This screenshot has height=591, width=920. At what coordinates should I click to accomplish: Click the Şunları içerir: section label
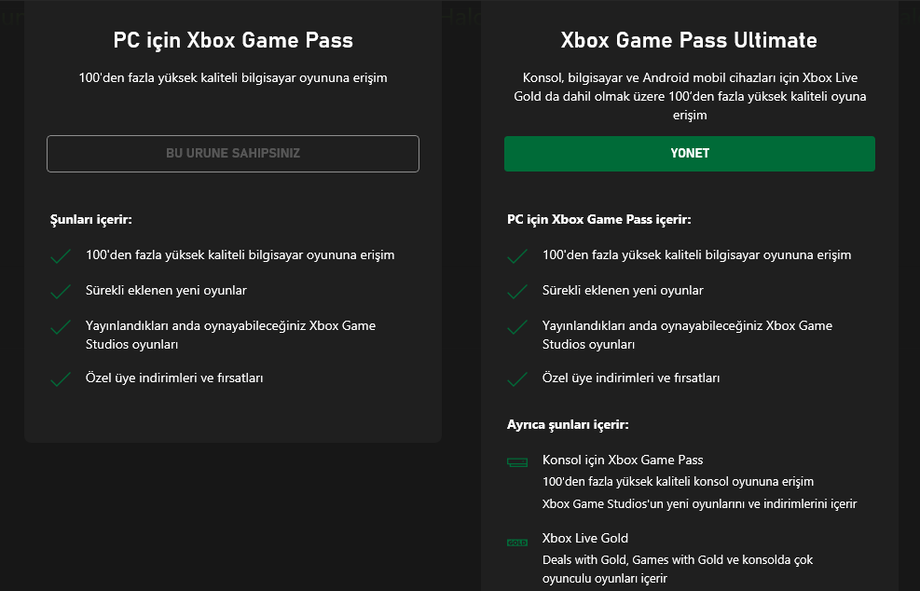click(91, 219)
